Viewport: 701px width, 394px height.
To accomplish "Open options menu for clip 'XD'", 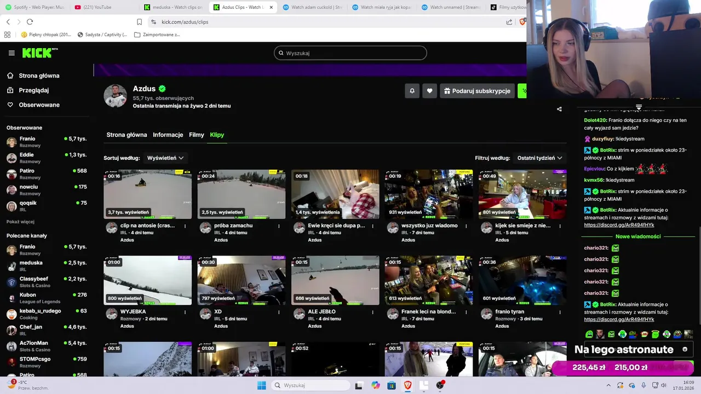I will click(279, 312).
